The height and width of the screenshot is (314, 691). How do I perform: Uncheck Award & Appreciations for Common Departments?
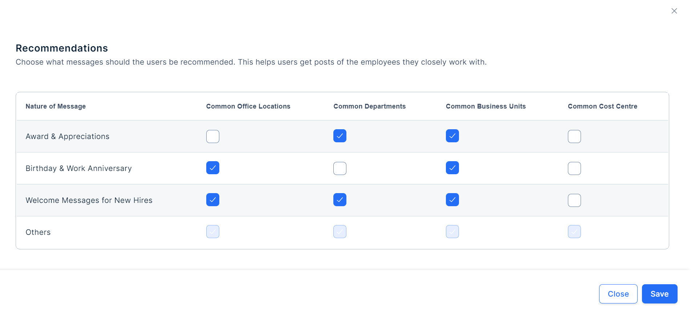[x=340, y=136]
